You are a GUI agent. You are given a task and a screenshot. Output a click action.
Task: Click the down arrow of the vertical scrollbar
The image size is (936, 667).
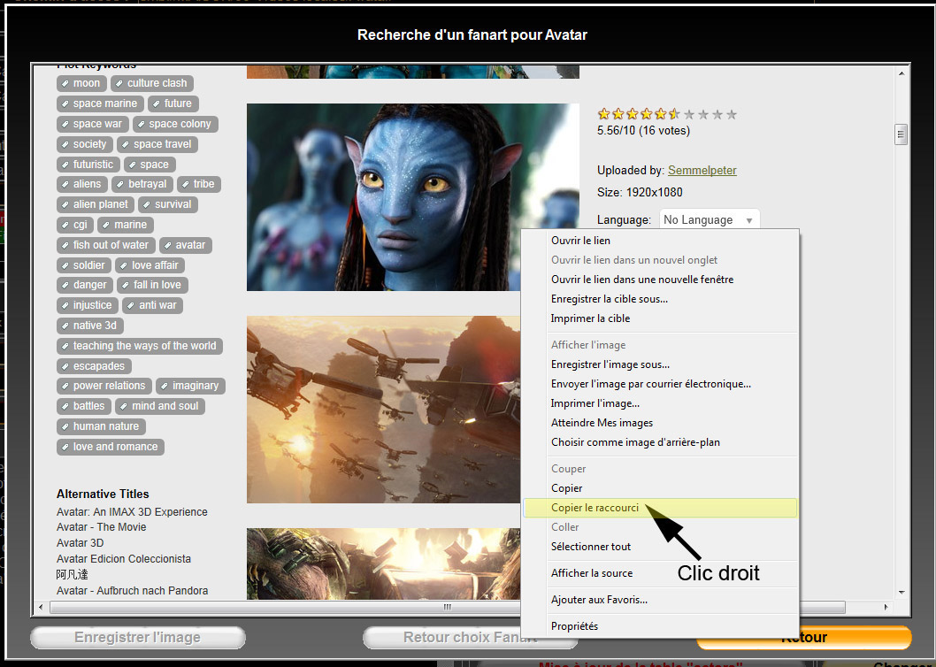tap(901, 593)
